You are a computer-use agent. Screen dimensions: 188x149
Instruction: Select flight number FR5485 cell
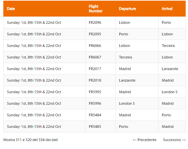100,127
